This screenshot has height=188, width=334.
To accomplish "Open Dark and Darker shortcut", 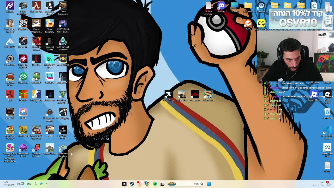I will point(50,44).
